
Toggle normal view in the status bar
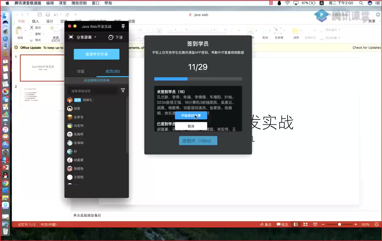[x=296, y=224]
